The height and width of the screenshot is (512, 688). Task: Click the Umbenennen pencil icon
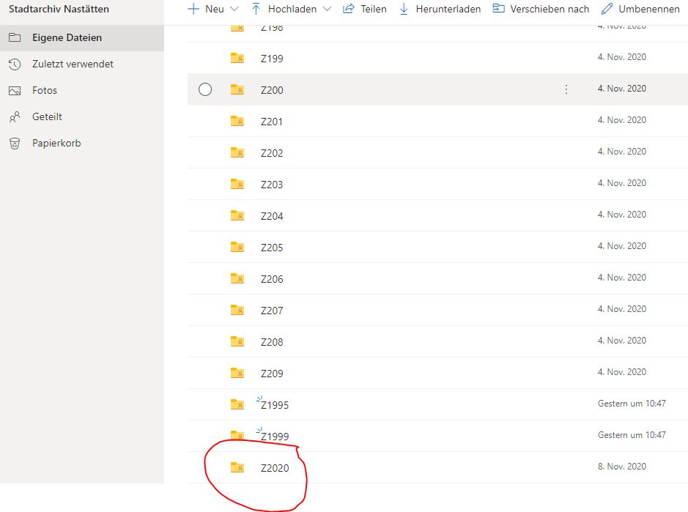607,9
